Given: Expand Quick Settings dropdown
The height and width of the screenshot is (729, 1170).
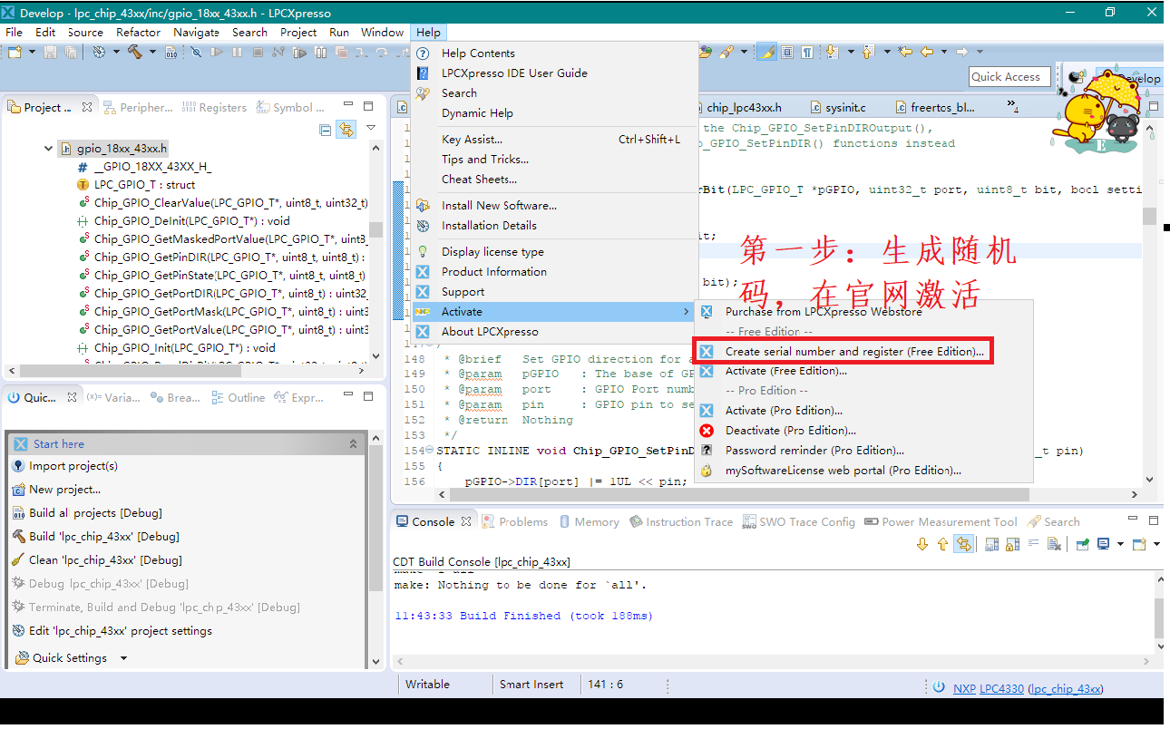Looking at the screenshot, I should click(124, 658).
